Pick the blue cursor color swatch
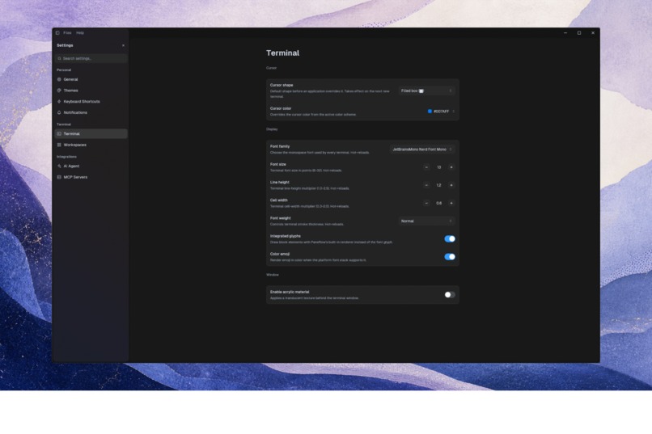Viewport: 652px width, 434px height. coord(430,112)
